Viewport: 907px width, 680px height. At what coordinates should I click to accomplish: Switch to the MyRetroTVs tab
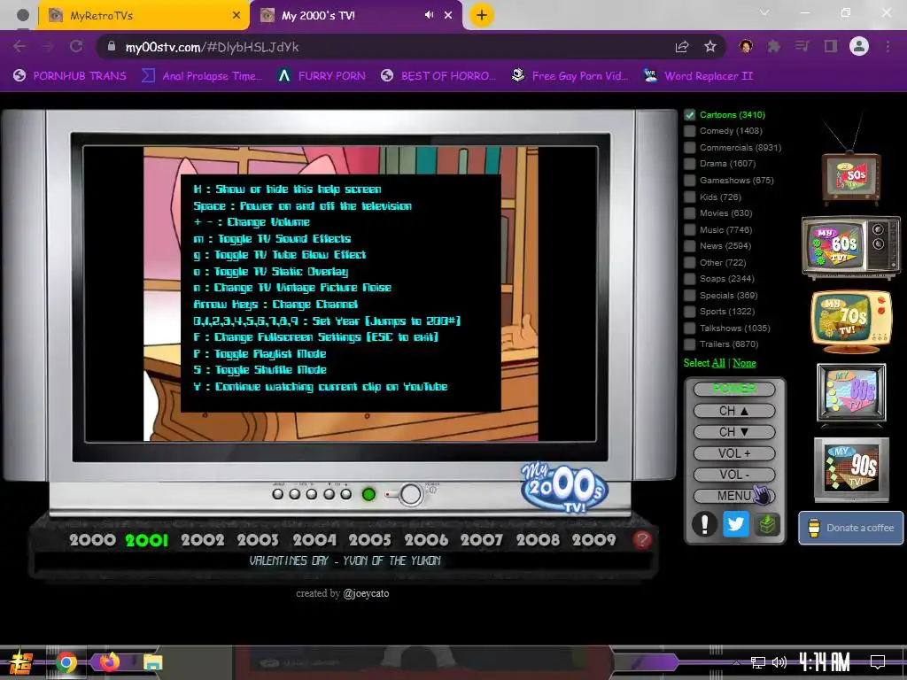pyautogui.click(x=144, y=16)
